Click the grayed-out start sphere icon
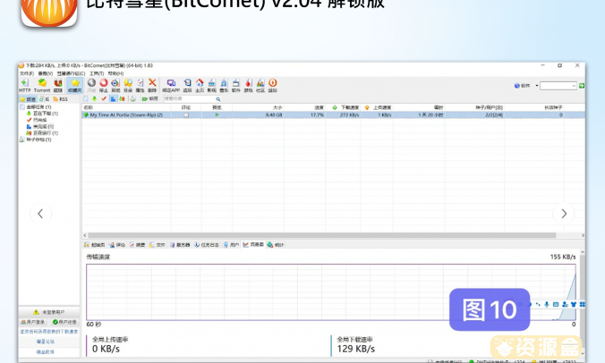 91,85
